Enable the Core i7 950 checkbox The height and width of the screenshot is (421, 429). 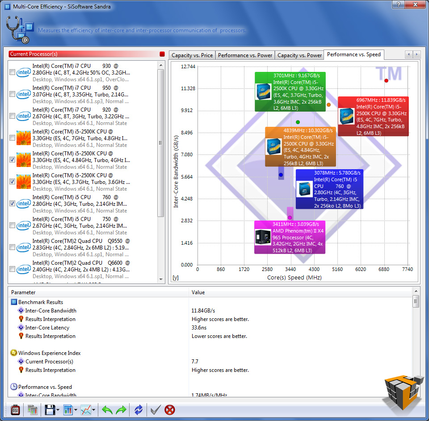click(12, 94)
